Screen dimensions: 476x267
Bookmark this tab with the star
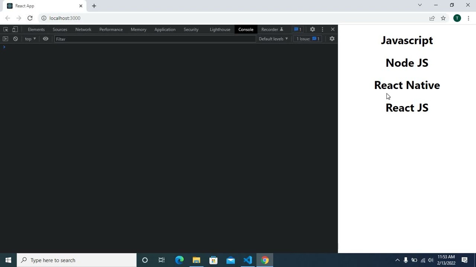(443, 18)
